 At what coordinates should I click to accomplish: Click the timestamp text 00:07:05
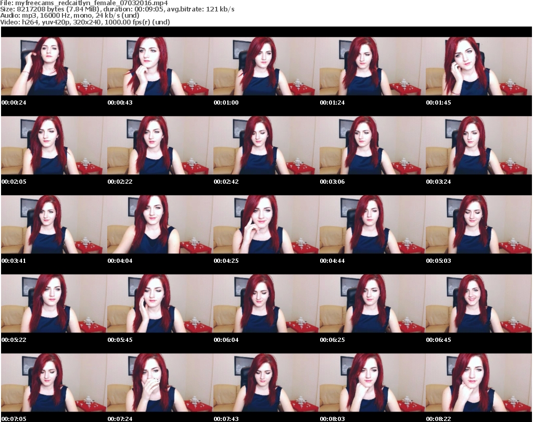tap(14, 419)
